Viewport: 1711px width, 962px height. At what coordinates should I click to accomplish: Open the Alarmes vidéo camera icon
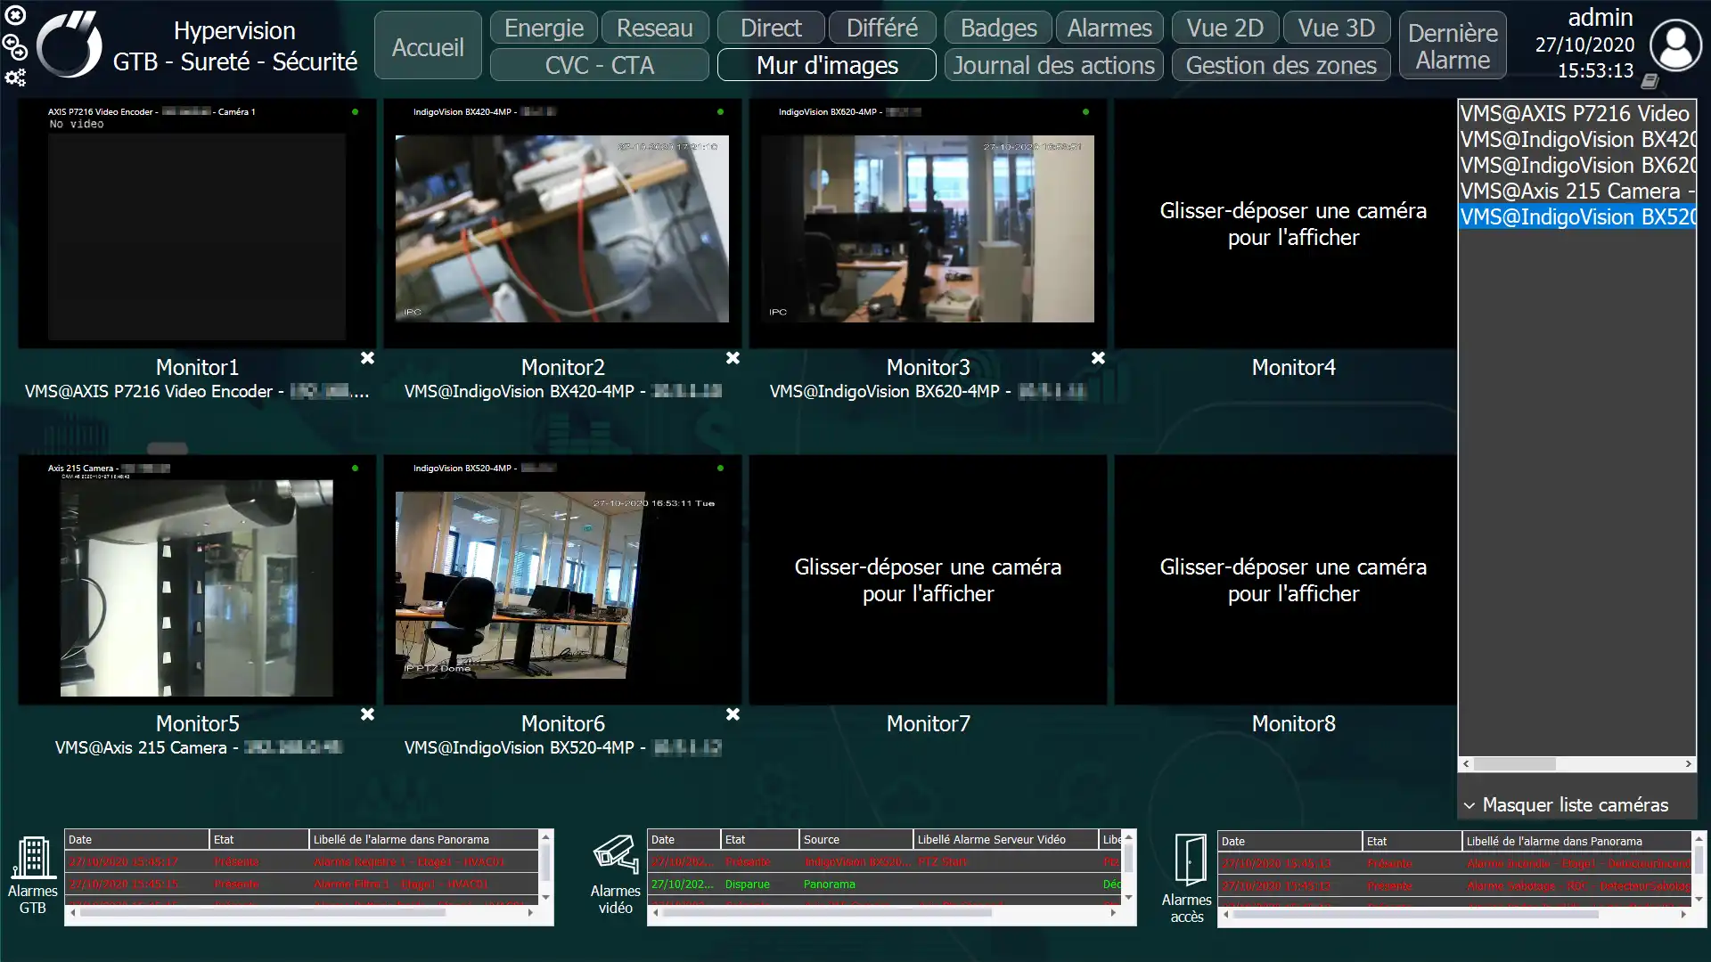tap(616, 855)
